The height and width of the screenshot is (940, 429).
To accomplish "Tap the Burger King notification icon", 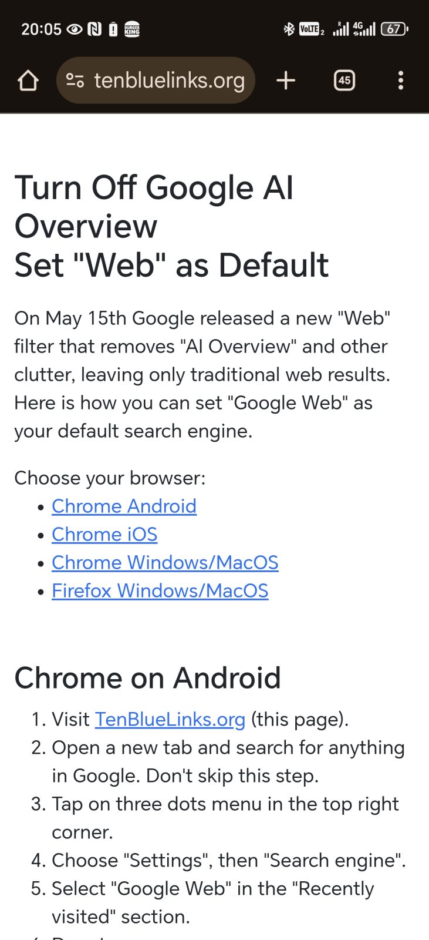I will pos(132,29).
